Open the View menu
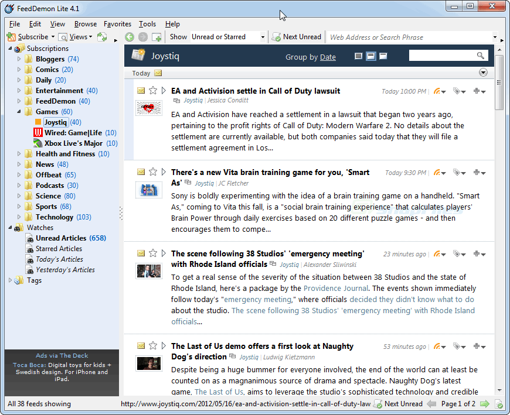Image resolution: width=510 pixels, height=415 pixels. click(x=57, y=24)
